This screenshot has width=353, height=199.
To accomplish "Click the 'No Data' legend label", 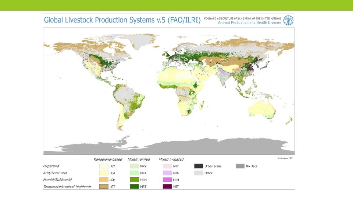I will pos(252,166).
